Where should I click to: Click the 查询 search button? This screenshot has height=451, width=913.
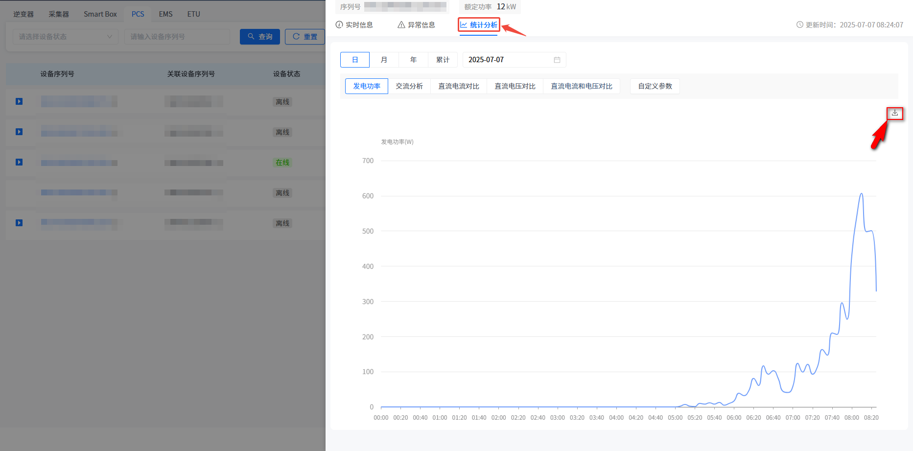(259, 37)
